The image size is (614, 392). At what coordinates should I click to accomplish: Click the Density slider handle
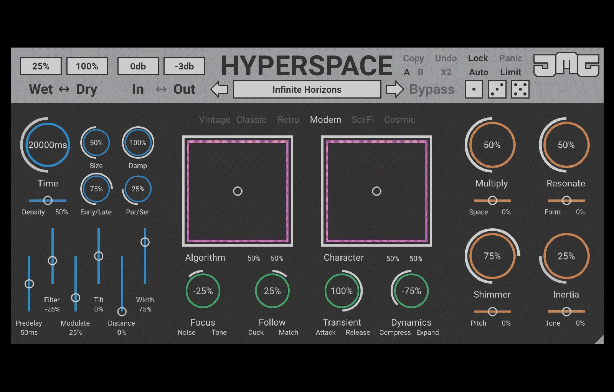coord(48,200)
